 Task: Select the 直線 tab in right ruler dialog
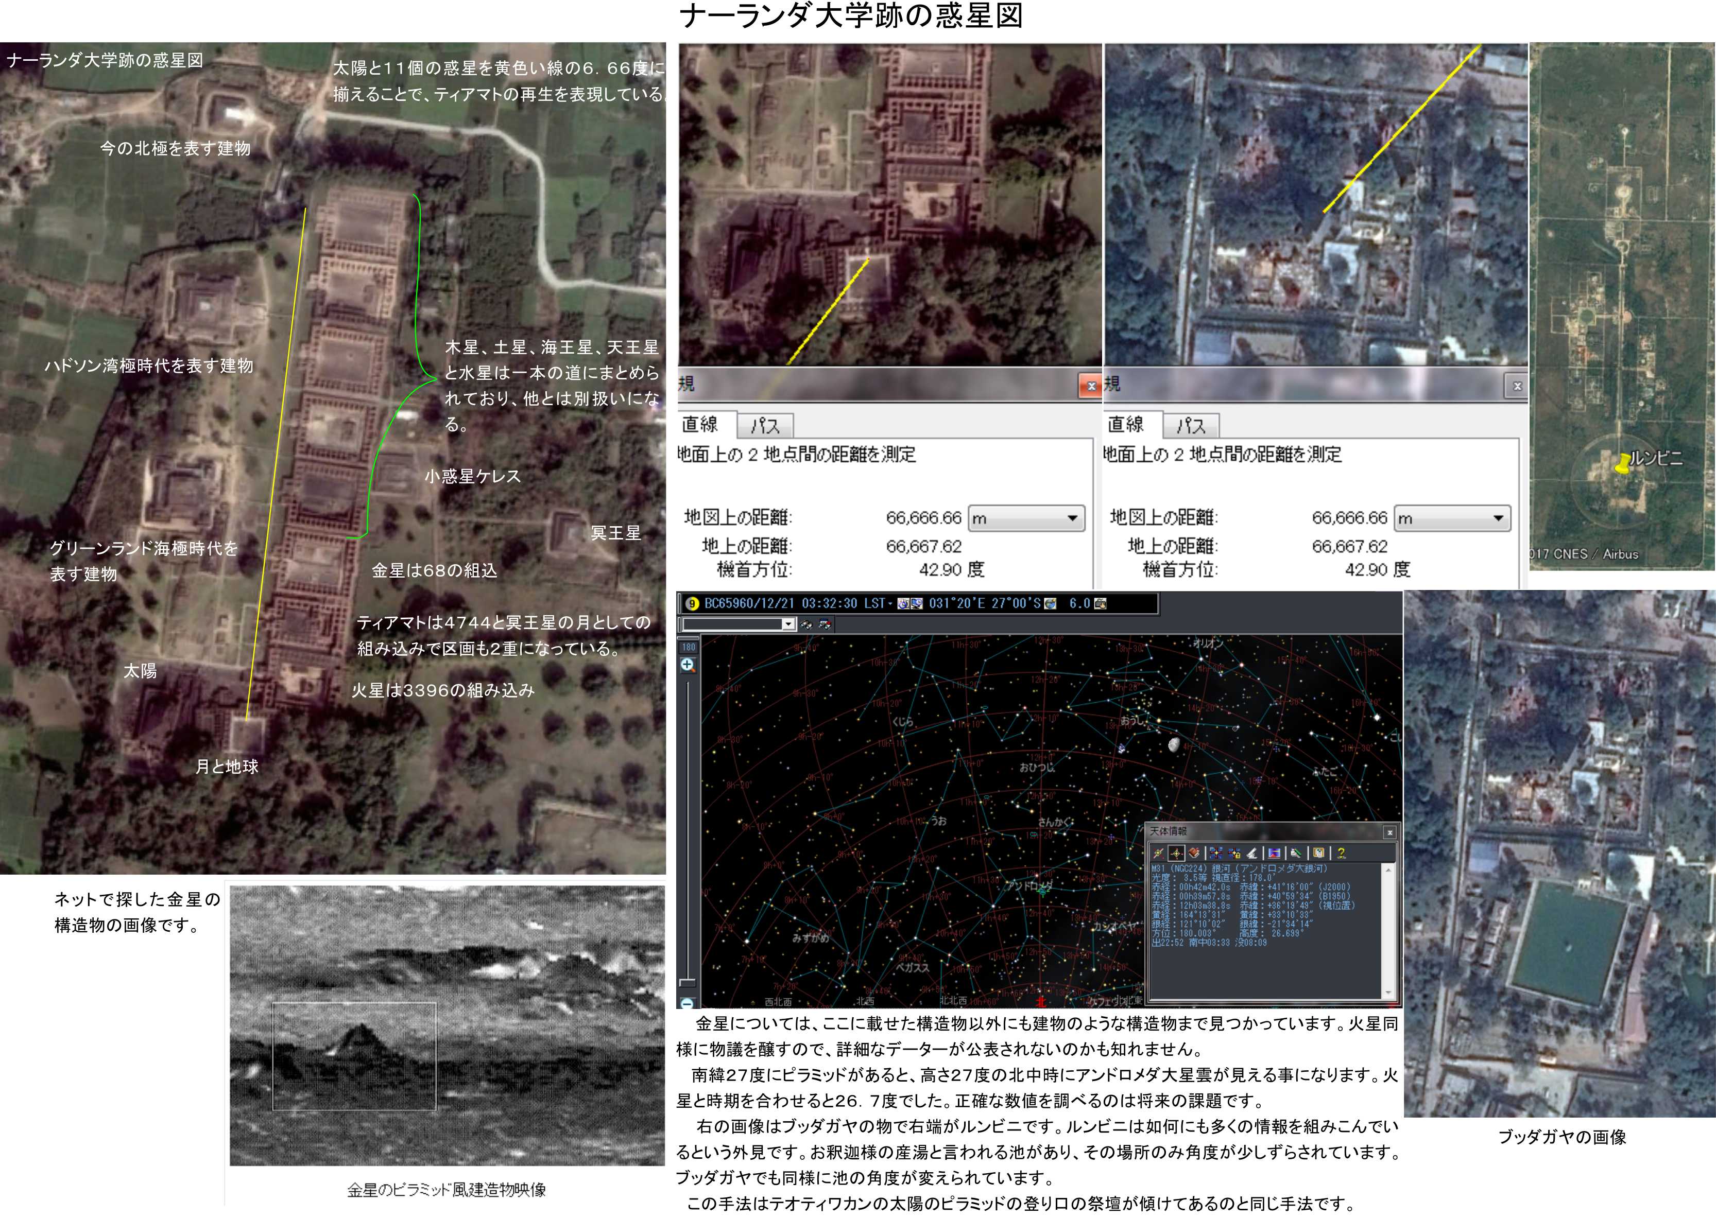pos(1125,425)
